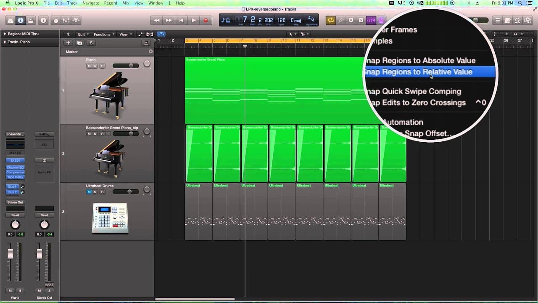Image resolution: width=538 pixels, height=303 pixels.
Task: Open the tuner icon in control bar
Action: click(x=341, y=20)
